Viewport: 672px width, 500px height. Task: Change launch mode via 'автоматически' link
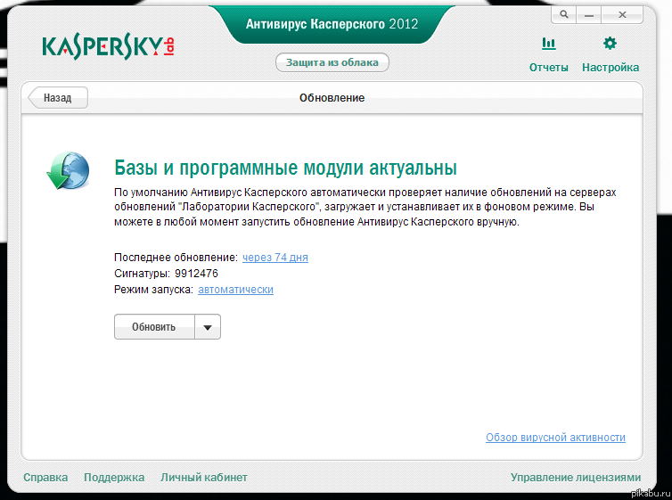coord(235,290)
